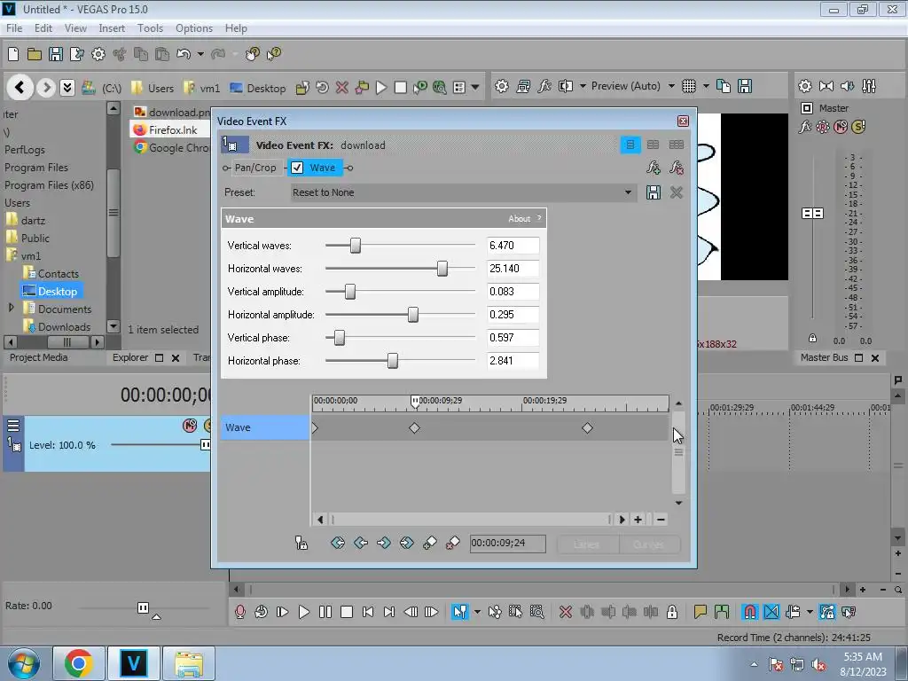Delete Keyframe button in FX window
Image resolution: width=908 pixels, height=681 pixels.
pos(452,544)
